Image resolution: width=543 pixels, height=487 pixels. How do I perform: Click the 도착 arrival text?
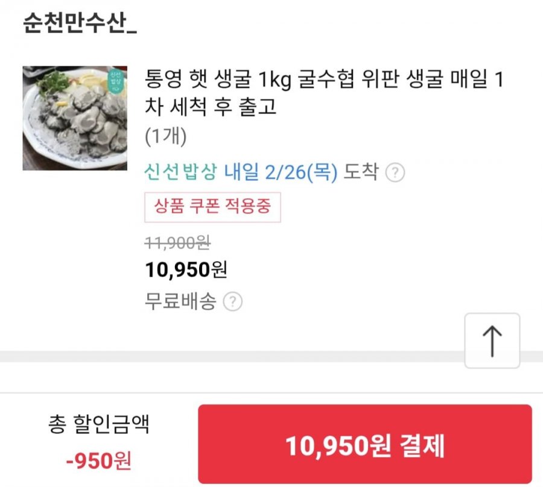[361, 173]
